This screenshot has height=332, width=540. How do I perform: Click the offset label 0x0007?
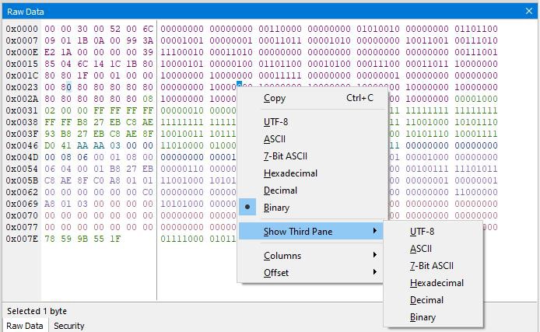click(x=22, y=40)
